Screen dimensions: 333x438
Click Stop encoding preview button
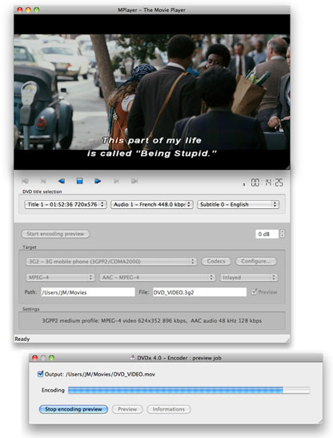click(74, 409)
